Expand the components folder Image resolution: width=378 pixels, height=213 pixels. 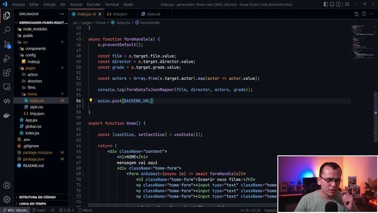tap(41, 49)
